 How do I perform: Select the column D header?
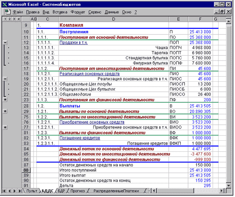click(x=114, y=19)
